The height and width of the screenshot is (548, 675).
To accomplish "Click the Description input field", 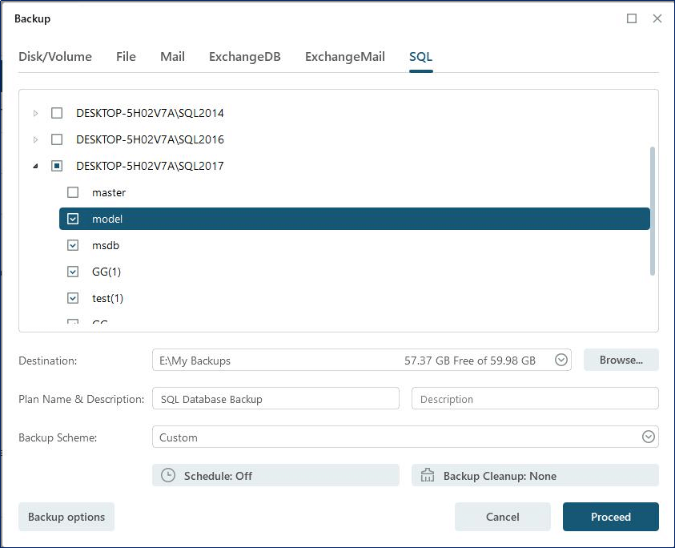I will [x=534, y=398].
